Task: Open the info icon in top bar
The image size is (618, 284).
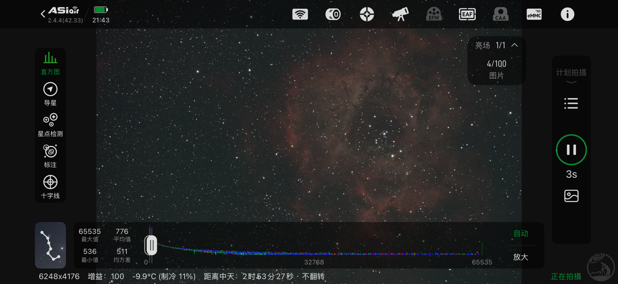Action: click(x=567, y=14)
